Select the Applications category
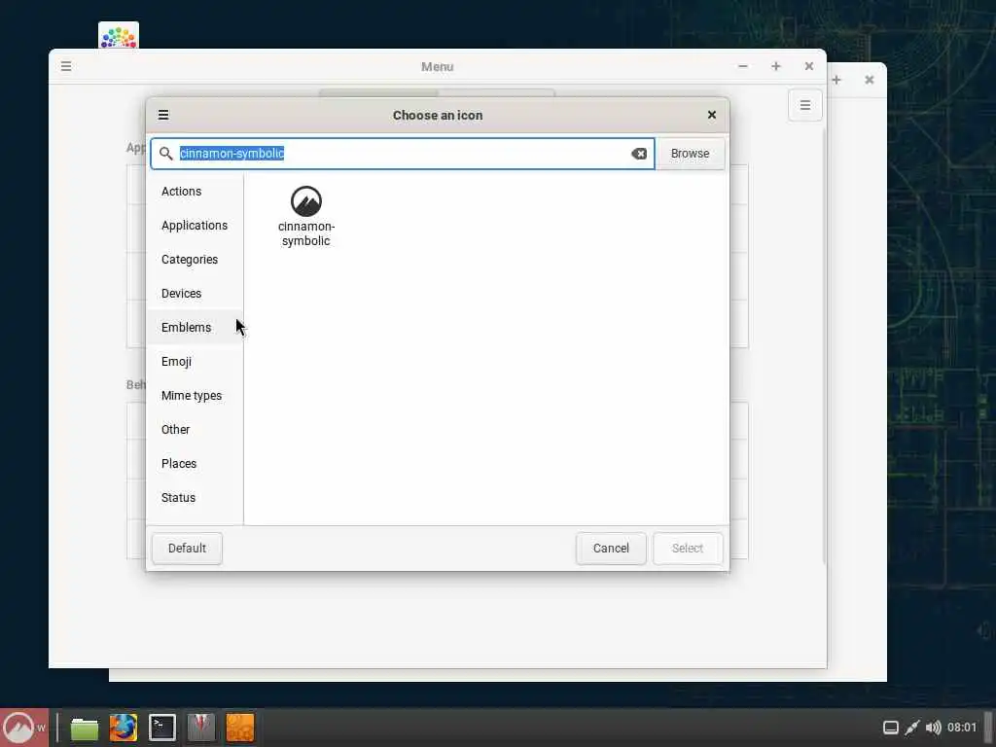996x747 pixels. (195, 226)
